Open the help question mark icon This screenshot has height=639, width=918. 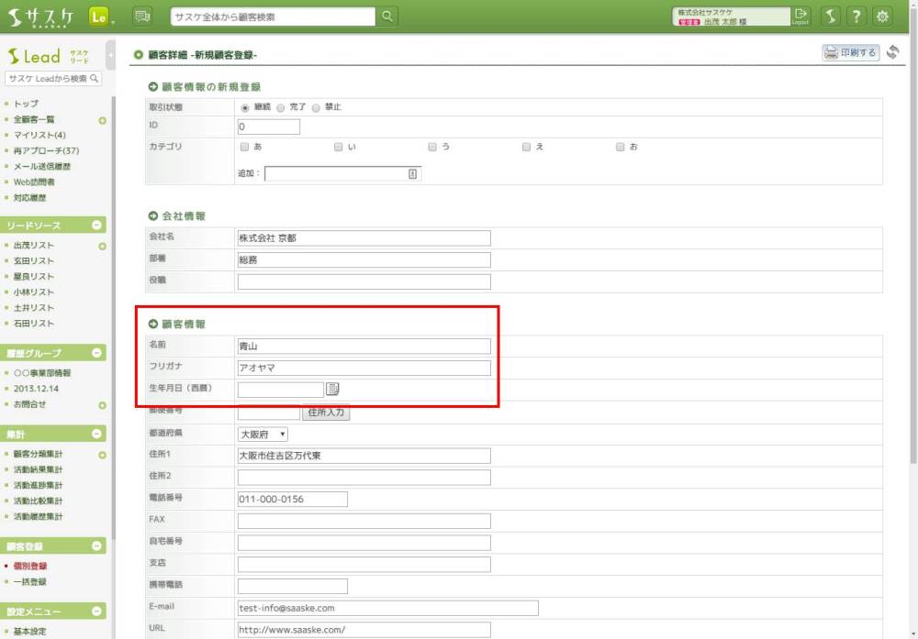click(856, 17)
